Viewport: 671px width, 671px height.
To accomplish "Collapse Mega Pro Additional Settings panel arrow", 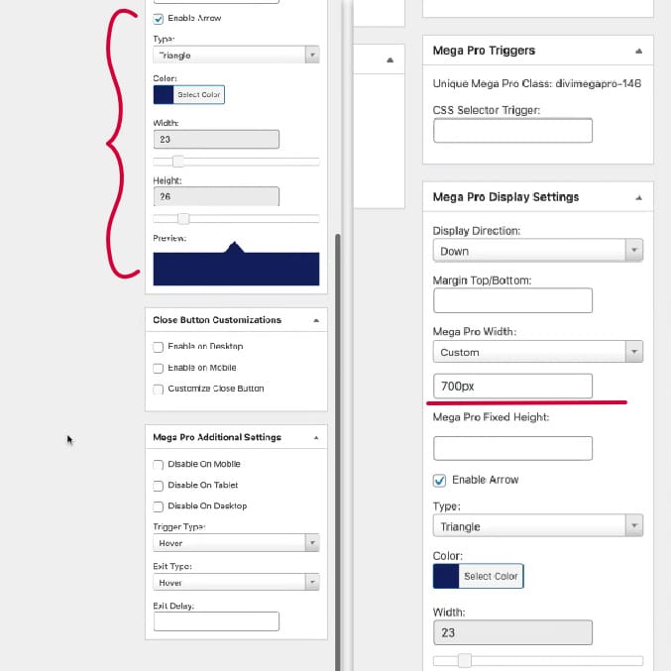I will (316, 437).
